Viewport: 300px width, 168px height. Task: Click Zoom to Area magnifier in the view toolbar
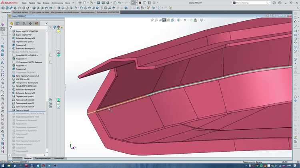[156, 20]
